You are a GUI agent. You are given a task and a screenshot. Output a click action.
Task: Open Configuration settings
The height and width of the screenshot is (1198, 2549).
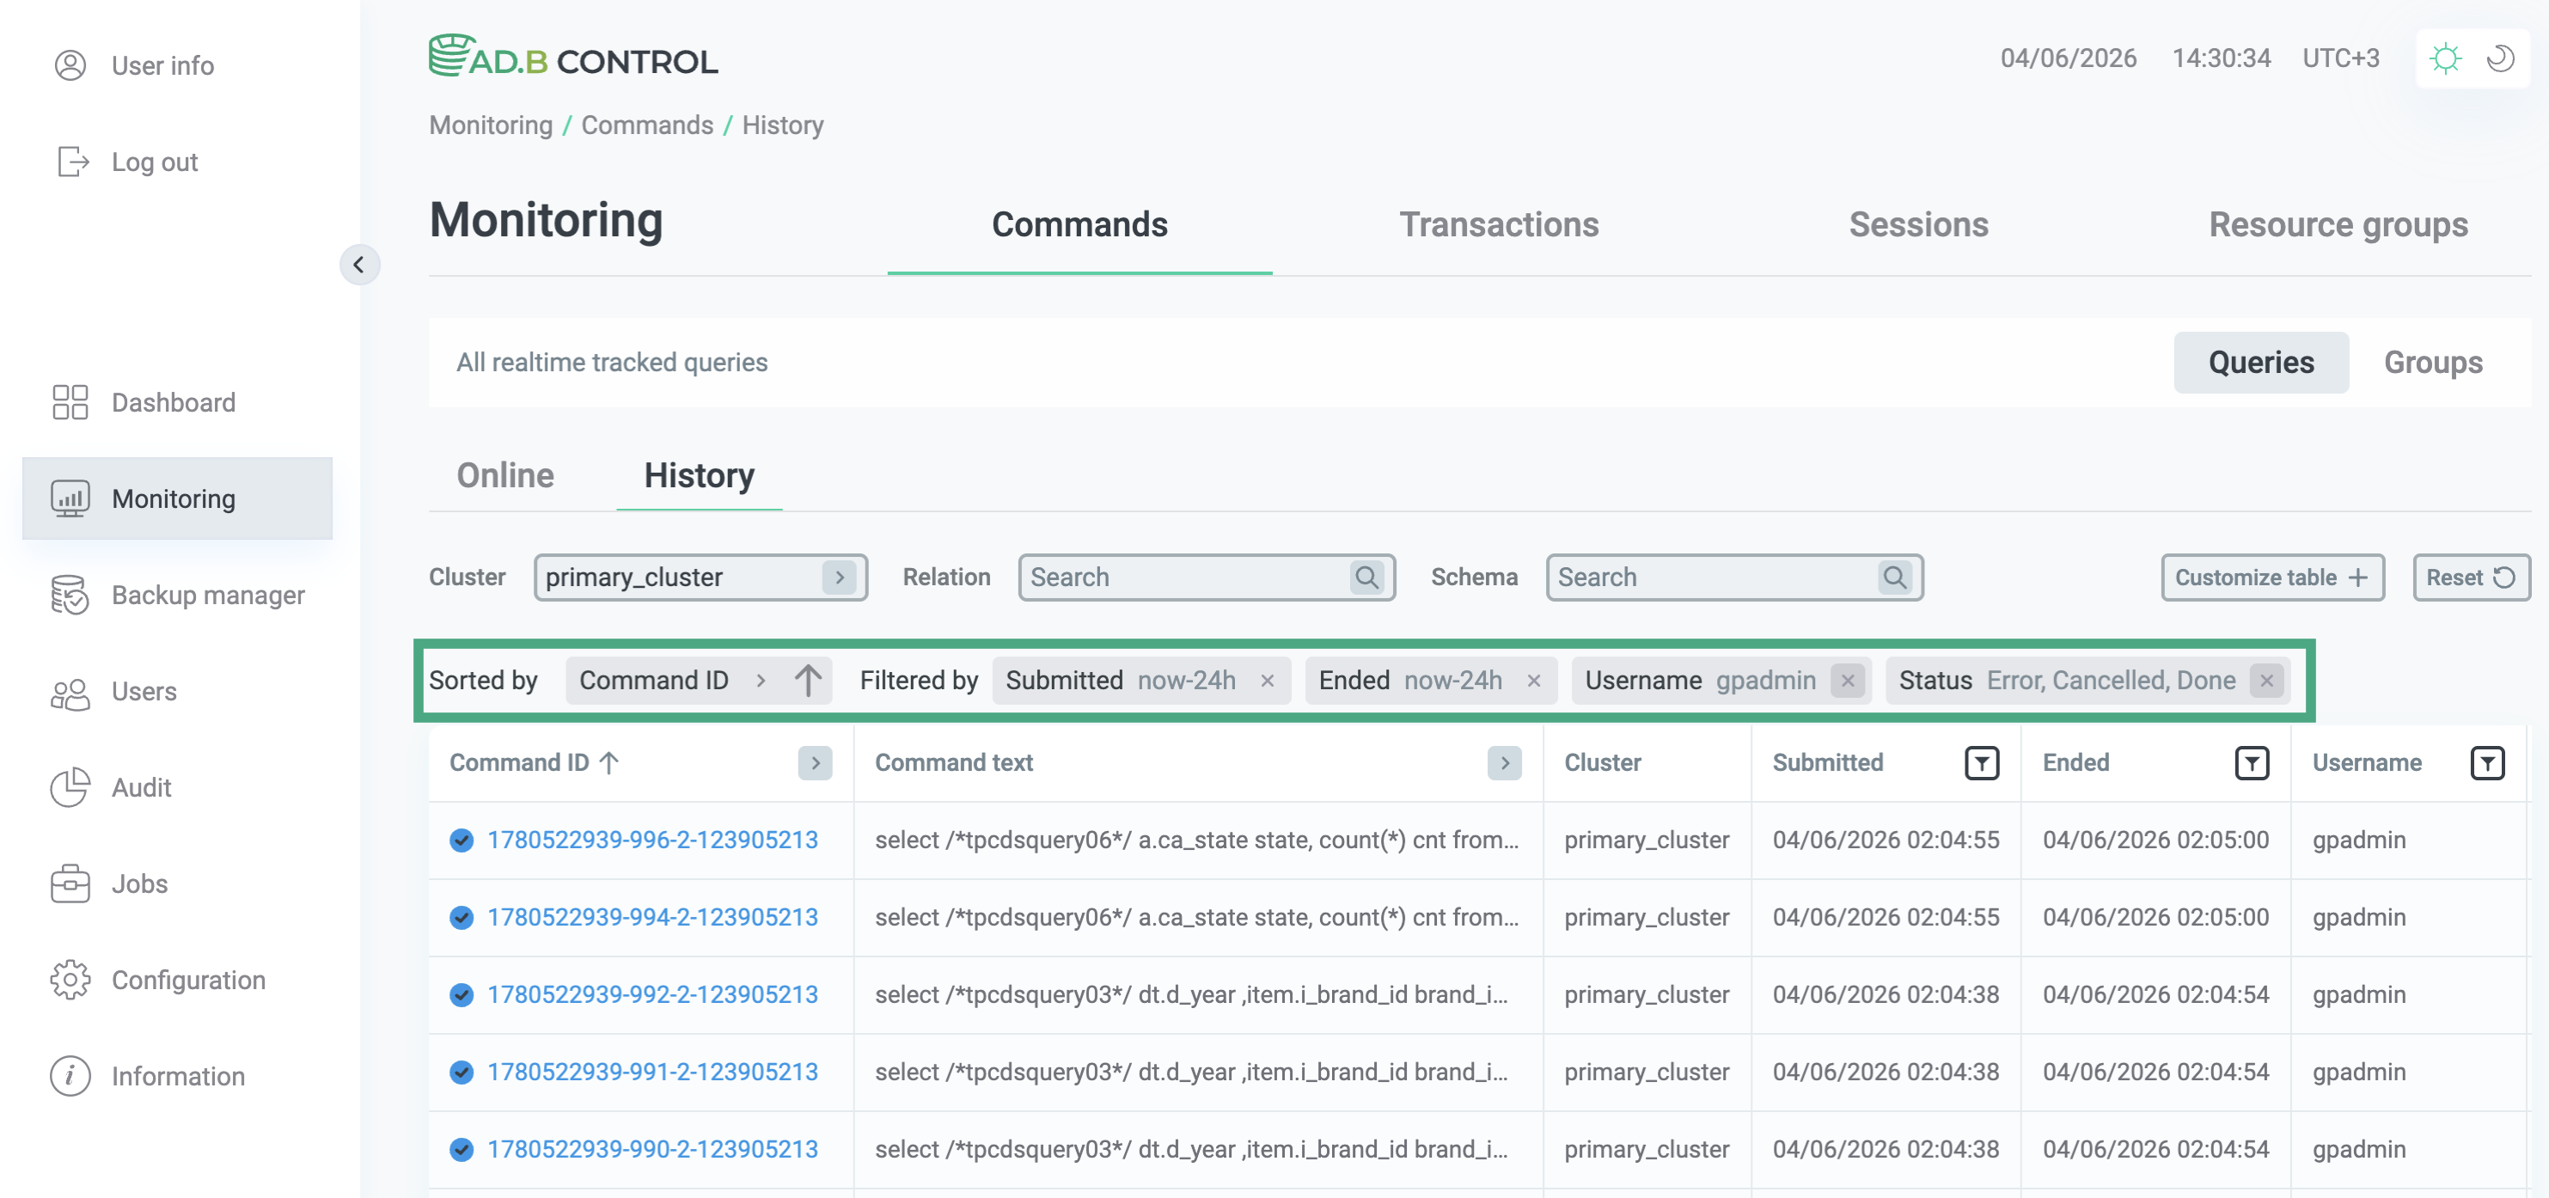pyautogui.click(x=159, y=980)
